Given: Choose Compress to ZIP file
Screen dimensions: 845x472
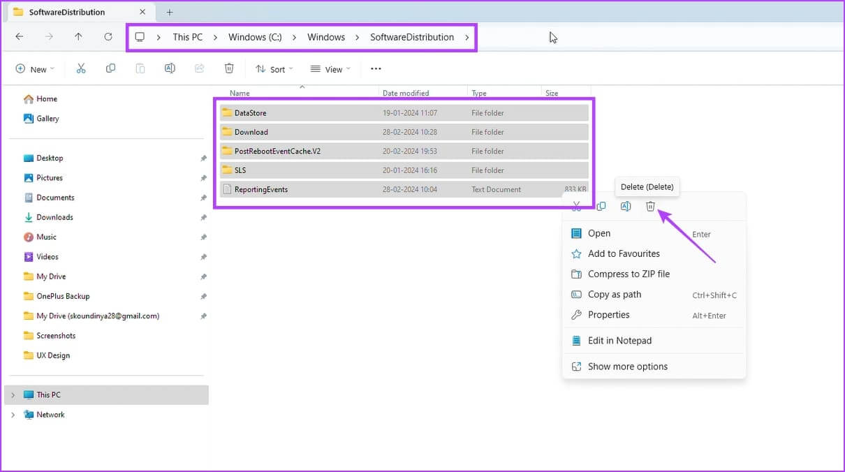Looking at the screenshot, I should tap(628, 274).
